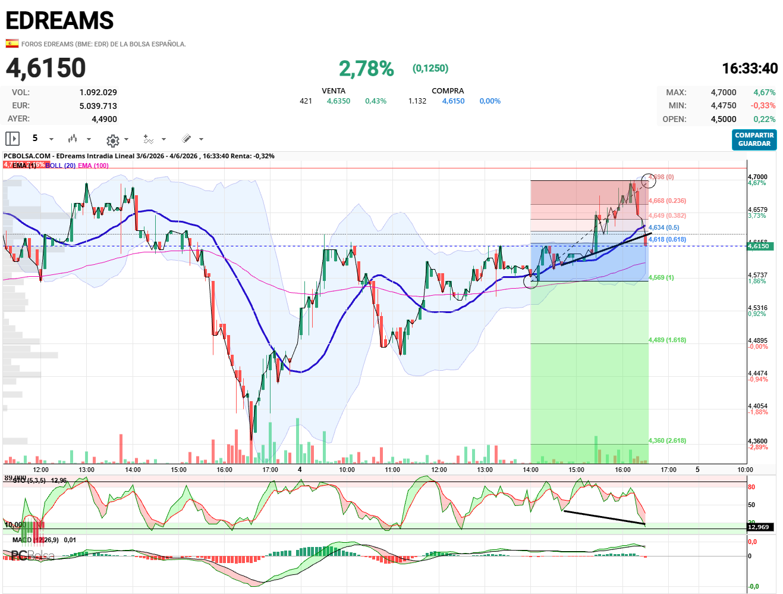Toggle the side panel icon in chart toolbar
This screenshot has width=783, height=594.
(12, 139)
